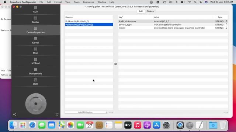The height and width of the screenshot is (132, 236).
Task: Click the share icon at sidebar bottom
Action: coord(14,114)
